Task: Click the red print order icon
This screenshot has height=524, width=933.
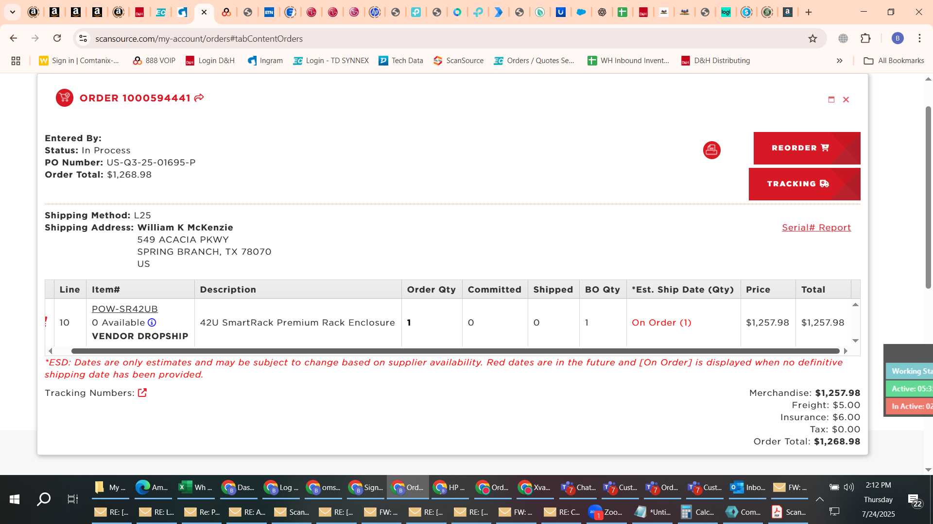Action: [x=711, y=150]
